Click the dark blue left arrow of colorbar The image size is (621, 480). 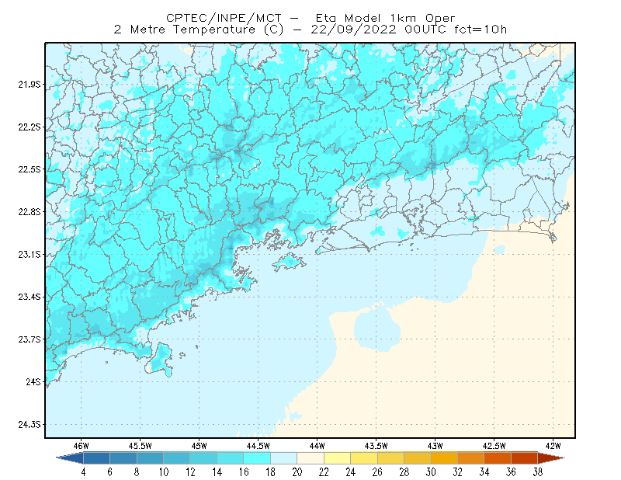(x=71, y=458)
